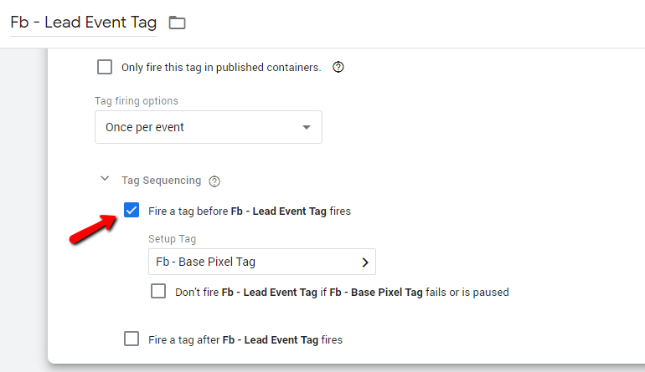645x372 pixels.
Task: Select the Fb - Base Pixel Tag setup field
Action: pos(262,262)
